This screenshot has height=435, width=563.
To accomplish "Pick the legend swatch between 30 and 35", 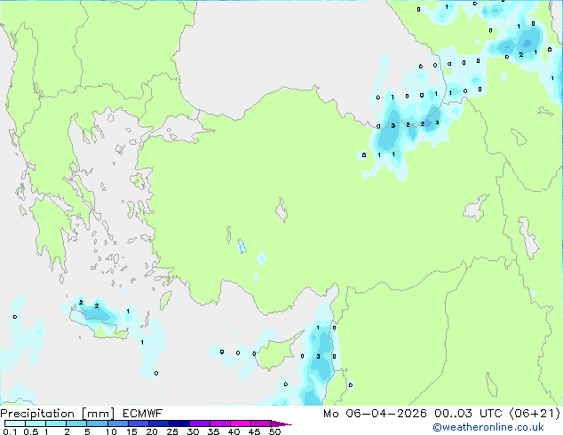I will pyautogui.click(x=199, y=423).
